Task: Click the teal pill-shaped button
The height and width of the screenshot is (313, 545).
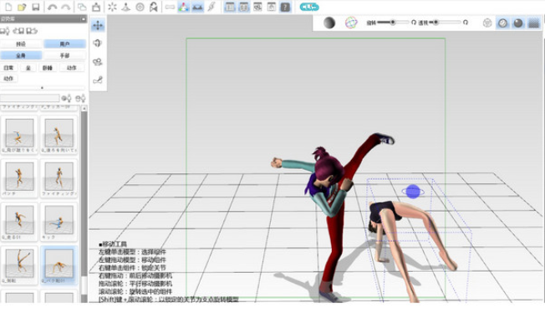Action: click(309, 7)
